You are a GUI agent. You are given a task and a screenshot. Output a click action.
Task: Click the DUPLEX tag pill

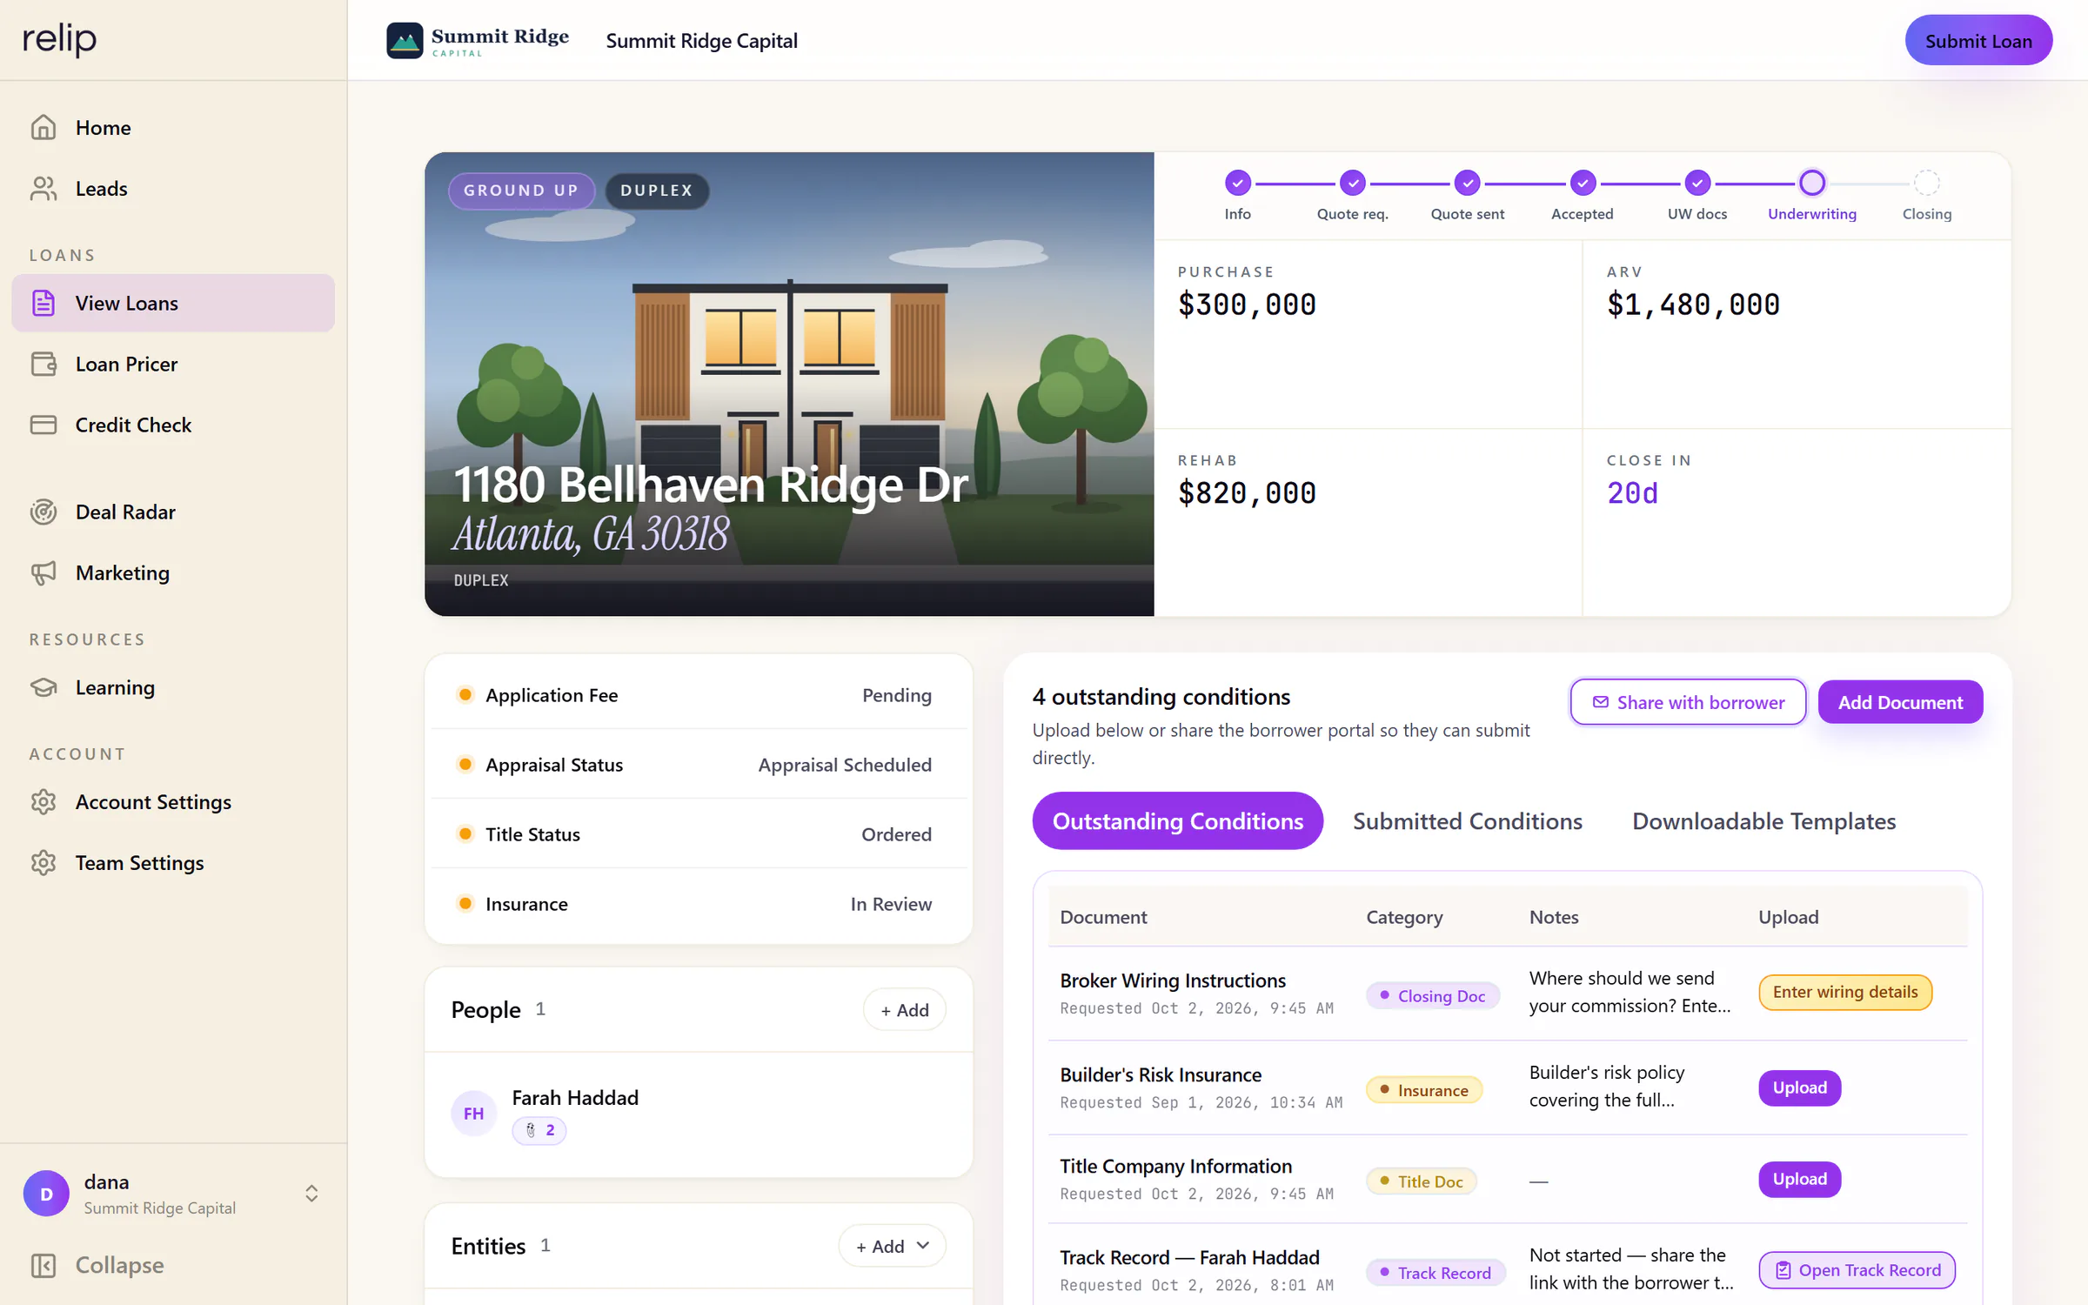click(657, 191)
